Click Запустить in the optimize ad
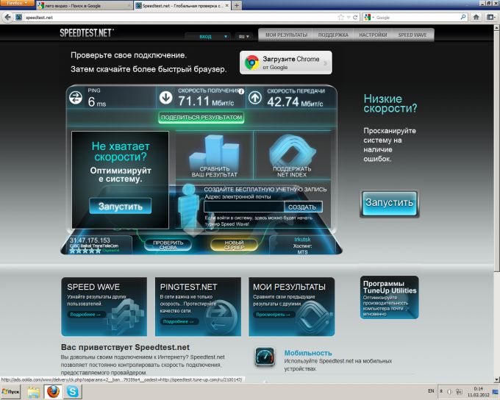Screen dimensions: 500x400 (x=120, y=206)
